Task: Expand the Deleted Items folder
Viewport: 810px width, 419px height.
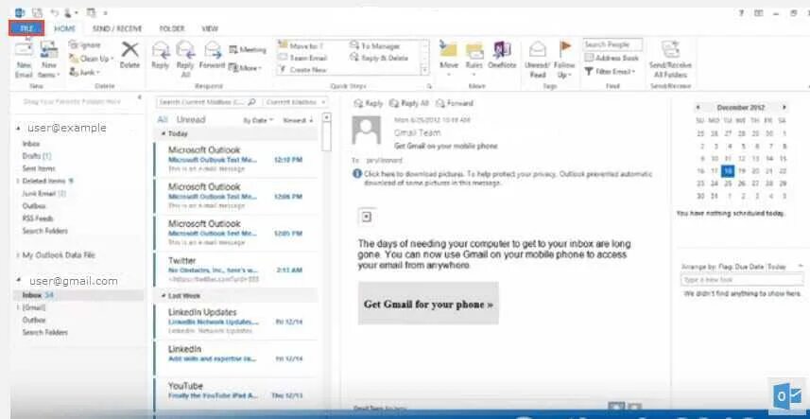Action: pos(19,182)
